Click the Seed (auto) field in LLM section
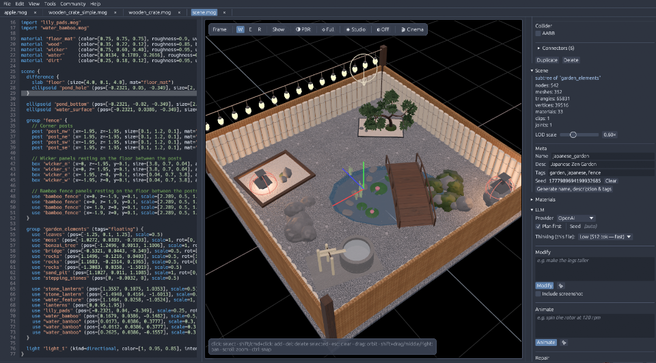This screenshot has height=363, width=656. point(590,227)
